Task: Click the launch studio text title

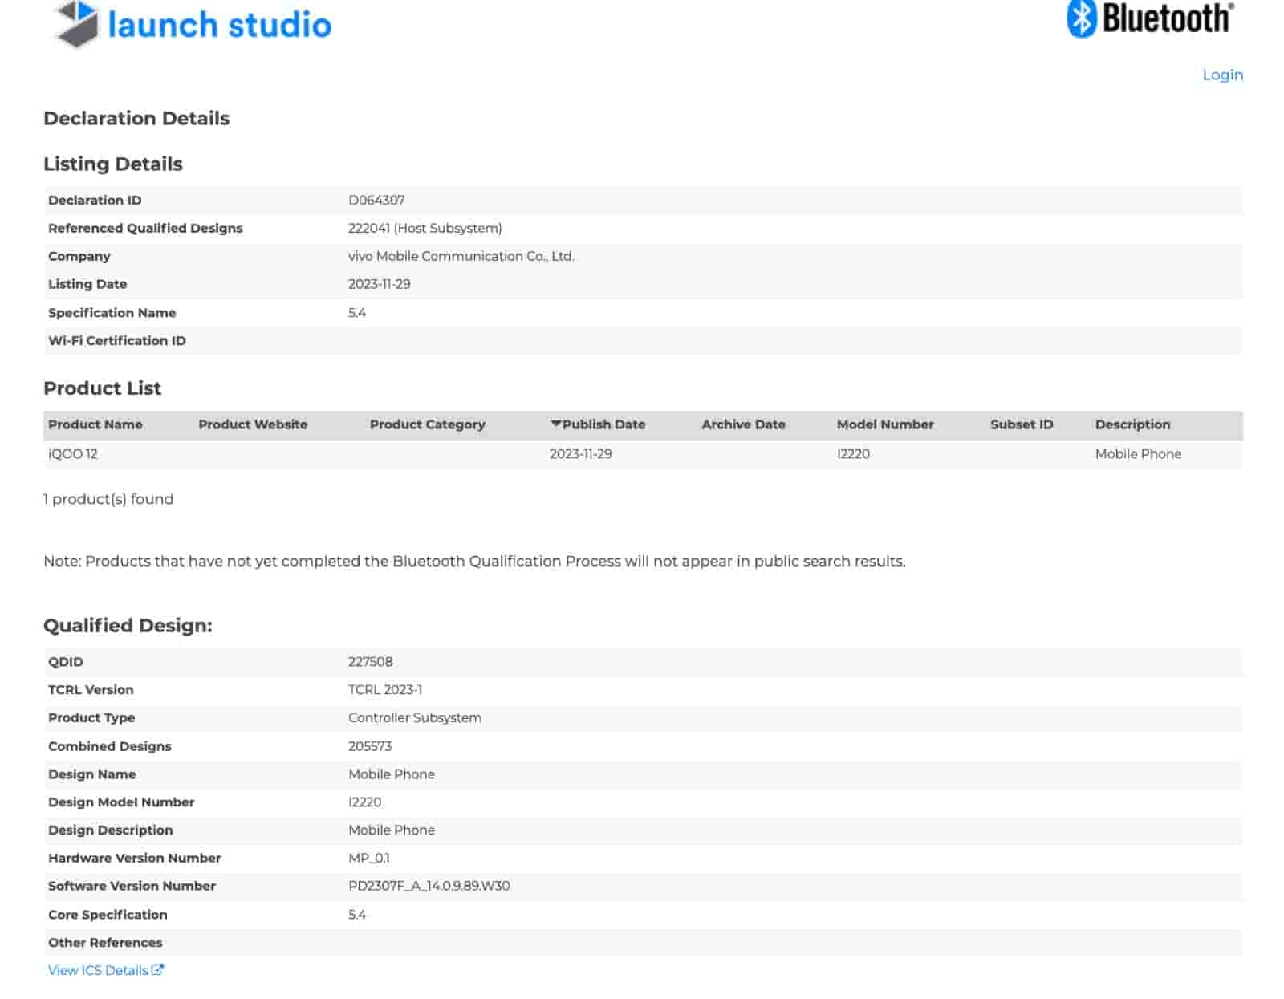Action: click(x=219, y=25)
